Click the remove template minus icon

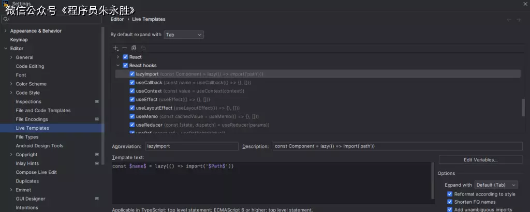pyautogui.click(x=124, y=48)
